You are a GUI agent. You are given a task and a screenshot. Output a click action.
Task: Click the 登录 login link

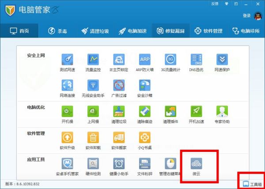(x=246, y=16)
